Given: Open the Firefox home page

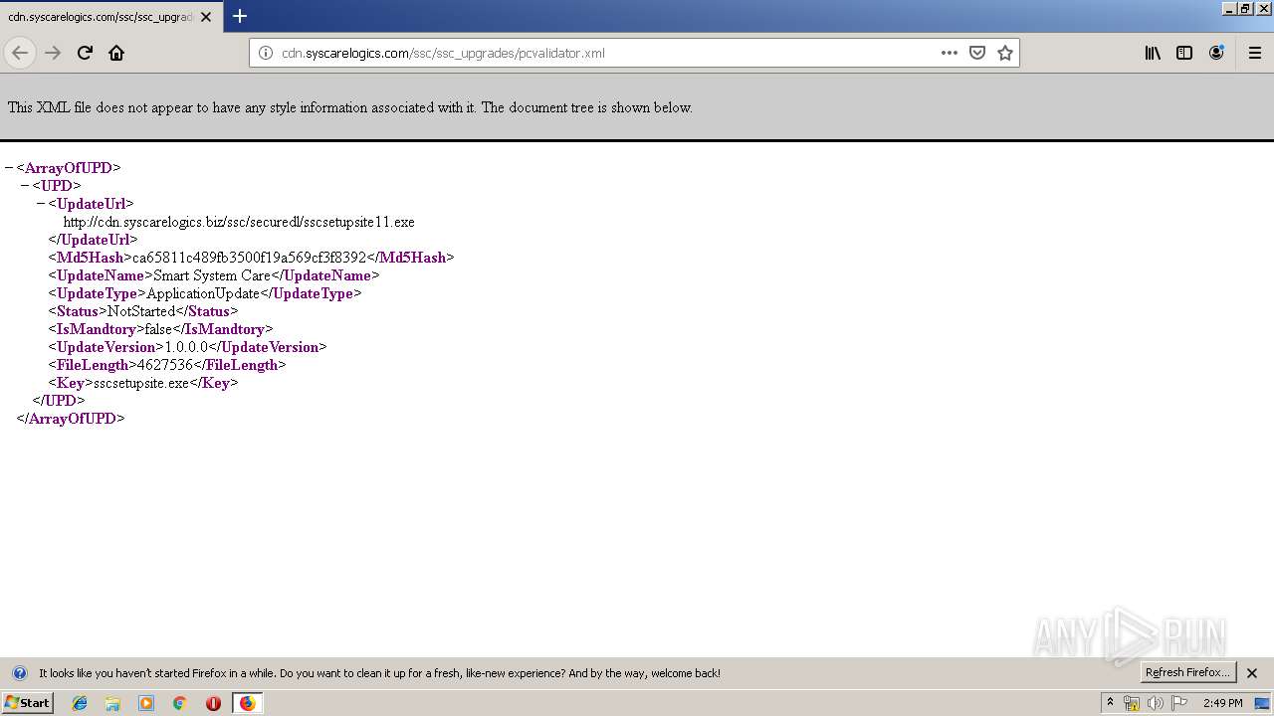Looking at the screenshot, I should pyautogui.click(x=116, y=53).
